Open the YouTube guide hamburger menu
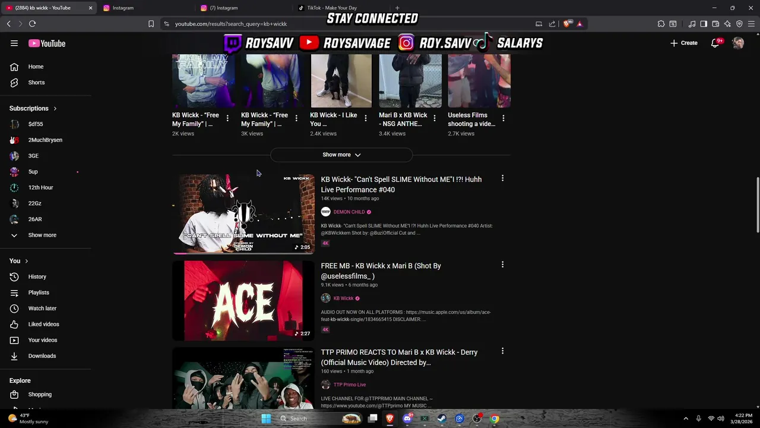Image resolution: width=760 pixels, height=428 pixels. (x=14, y=43)
